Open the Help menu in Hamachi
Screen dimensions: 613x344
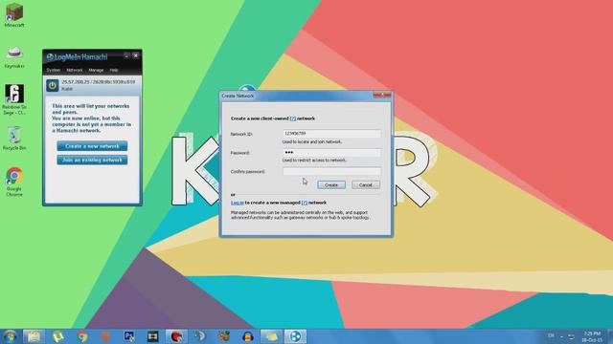114,70
